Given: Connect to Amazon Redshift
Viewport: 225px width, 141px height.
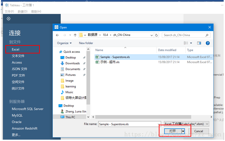Looking at the screenshot, I should click(24, 128).
